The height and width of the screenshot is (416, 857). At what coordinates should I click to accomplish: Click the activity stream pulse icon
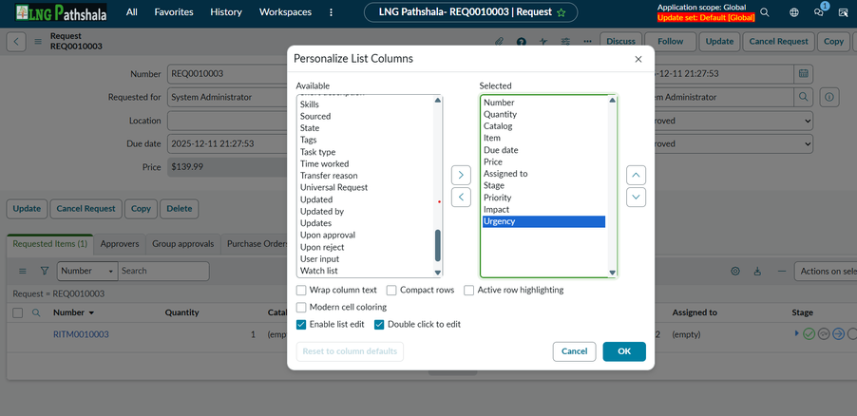[x=543, y=42]
